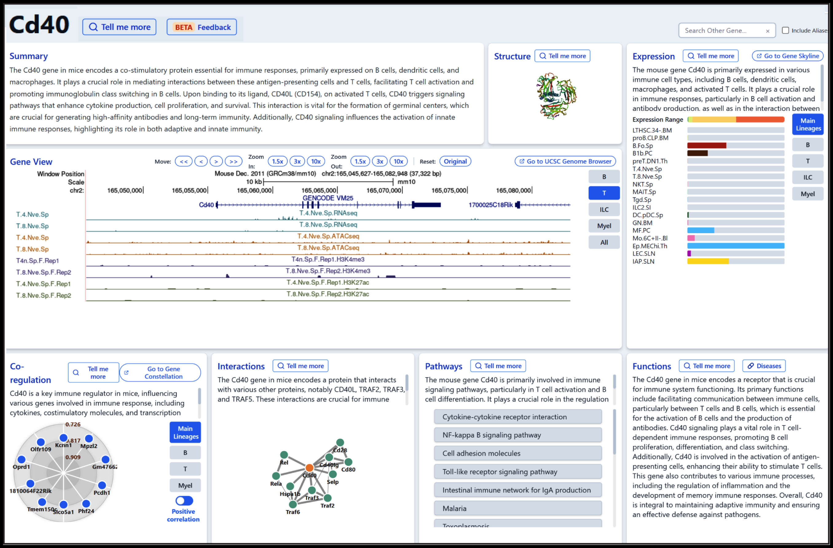Click the B.Fo.Sp expression bar
Image resolution: width=833 pixels, height=548 pixels.
pyautogui.click(x=706, y=146)
